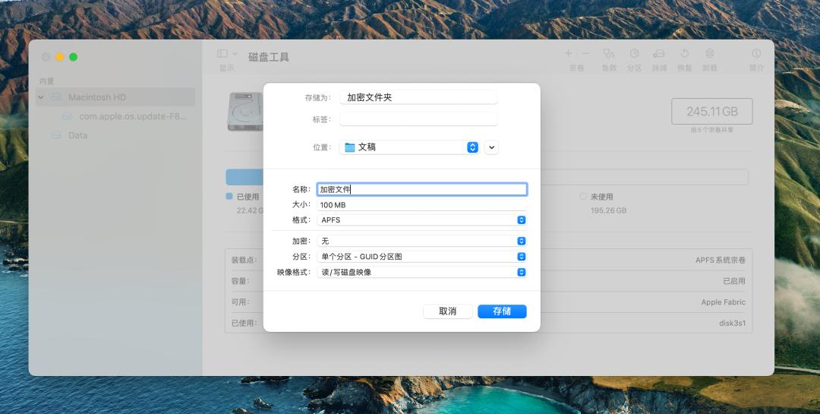Click the 由5个宗卷共享 caption

coord(711,130)
